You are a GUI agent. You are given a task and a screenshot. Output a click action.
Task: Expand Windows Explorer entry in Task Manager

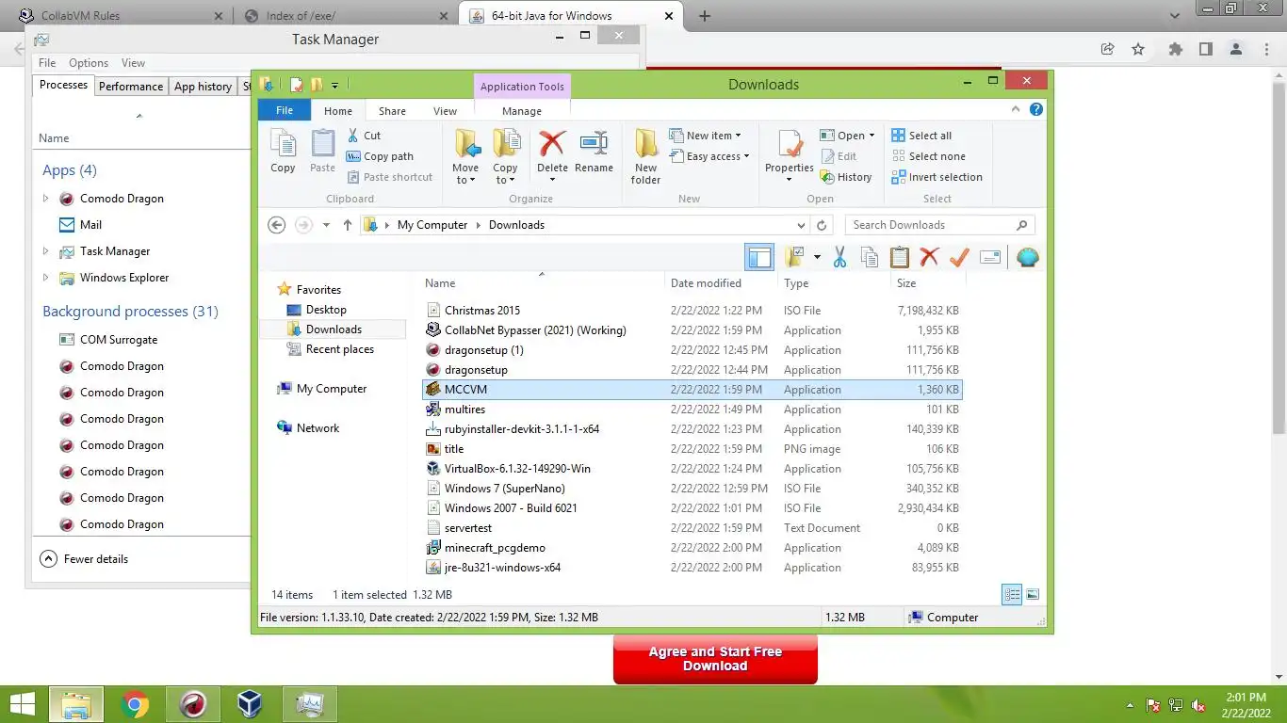point(45,278)
